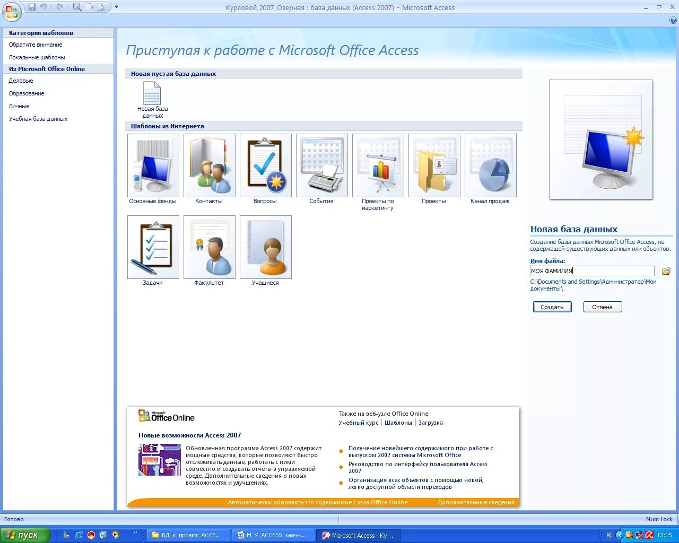Click the Создать button
This screenshot has height=543, width=679.
click(x=552, y=307)
